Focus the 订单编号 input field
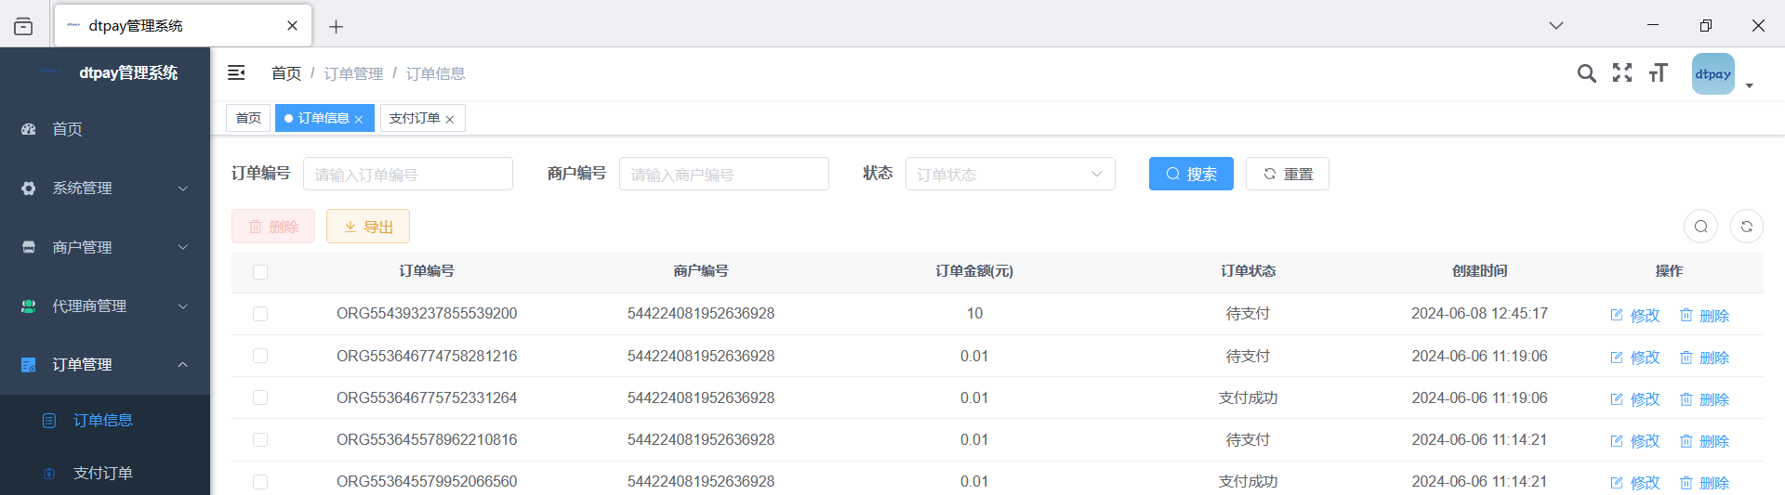Screen dimensions: 1785x495 pos(408,174)
